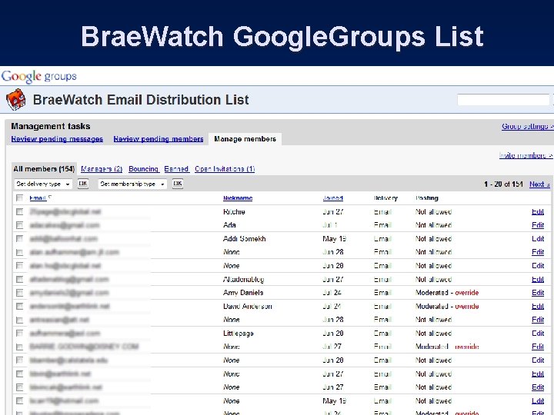Screen dimensions: 554x415
Task: Open Review pending messages tab
Action: coord(57,139)
